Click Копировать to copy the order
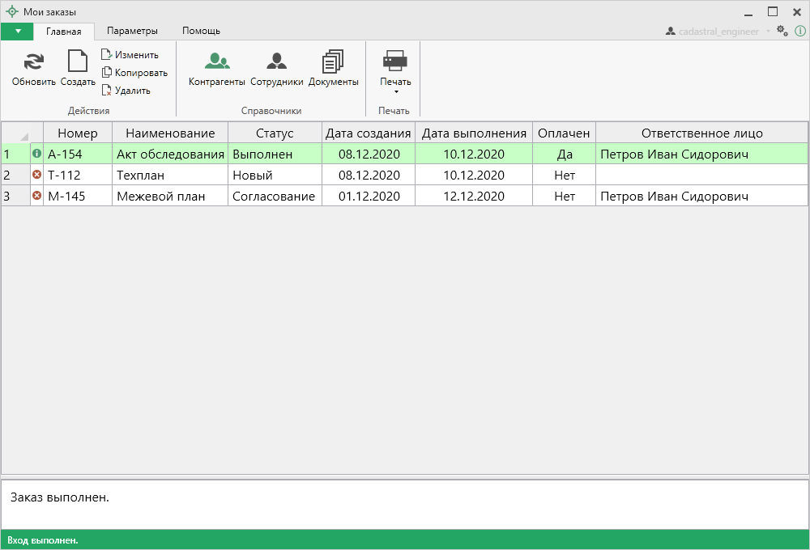Image resolution: width=810 pixels, height=550 pixels. point(134,73)
